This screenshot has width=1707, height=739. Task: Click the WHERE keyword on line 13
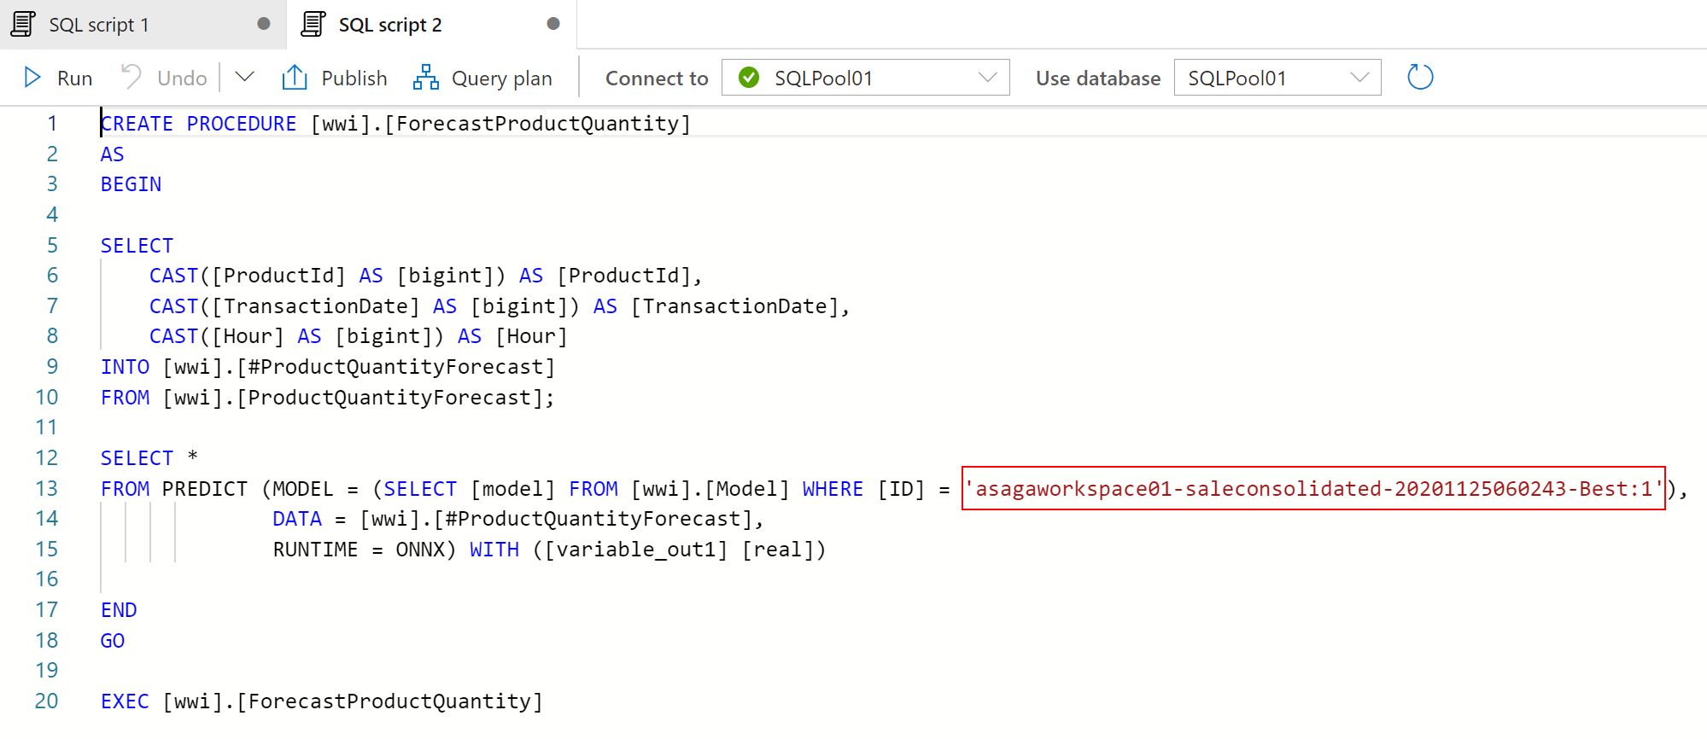click(x=833, y=489)
